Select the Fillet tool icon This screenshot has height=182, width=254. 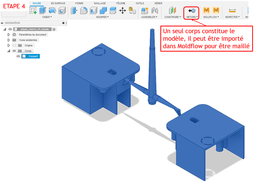tap(84, 10)
